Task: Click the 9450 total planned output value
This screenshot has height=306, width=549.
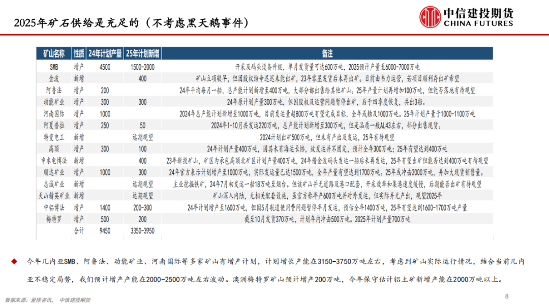Action: 105,231
